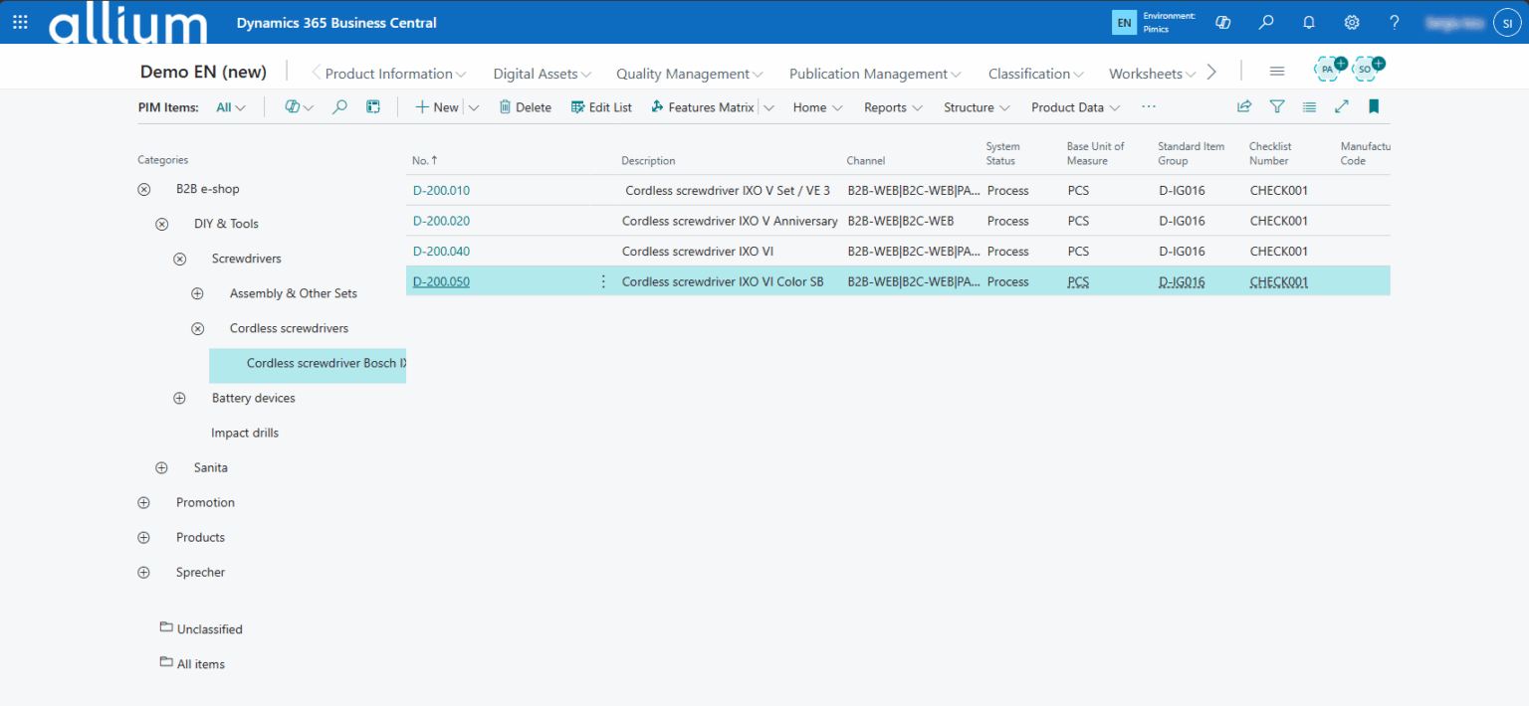
Task: Search the list with the magnifier icon
Action: click(339, 107)
